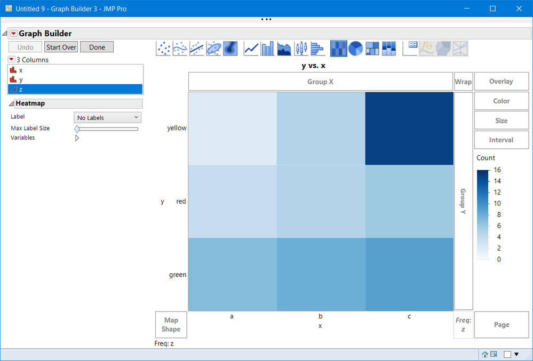Click the light green-a heatmap cell
533x361 pixels.
pos(233,275)
